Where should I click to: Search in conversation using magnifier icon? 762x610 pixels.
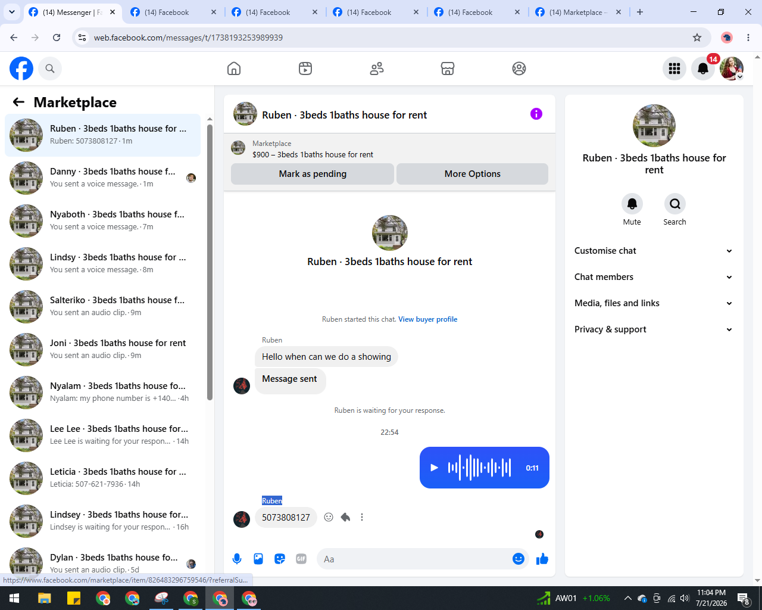[x=675, y=204]
